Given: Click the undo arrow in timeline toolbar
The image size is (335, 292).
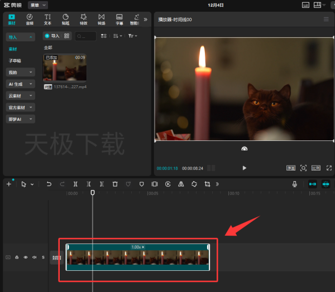Looking at the screenshot, I should tap(49, 184).
